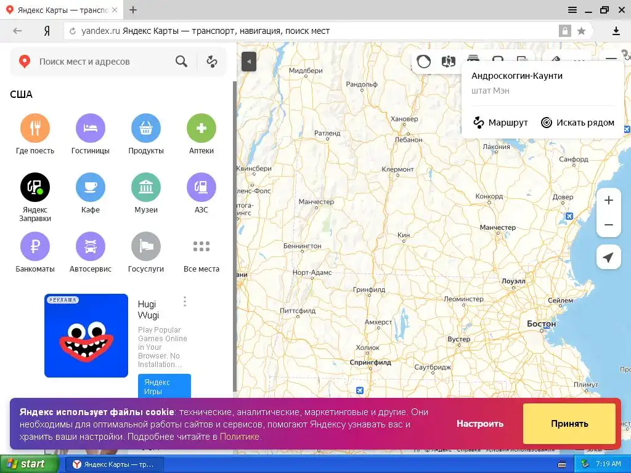Open the Политике policy link
The image size is (631, 473).
click(x=240, y=437)
